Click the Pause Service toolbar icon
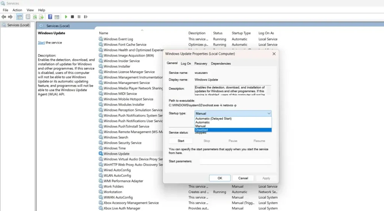 pos(79,17)
